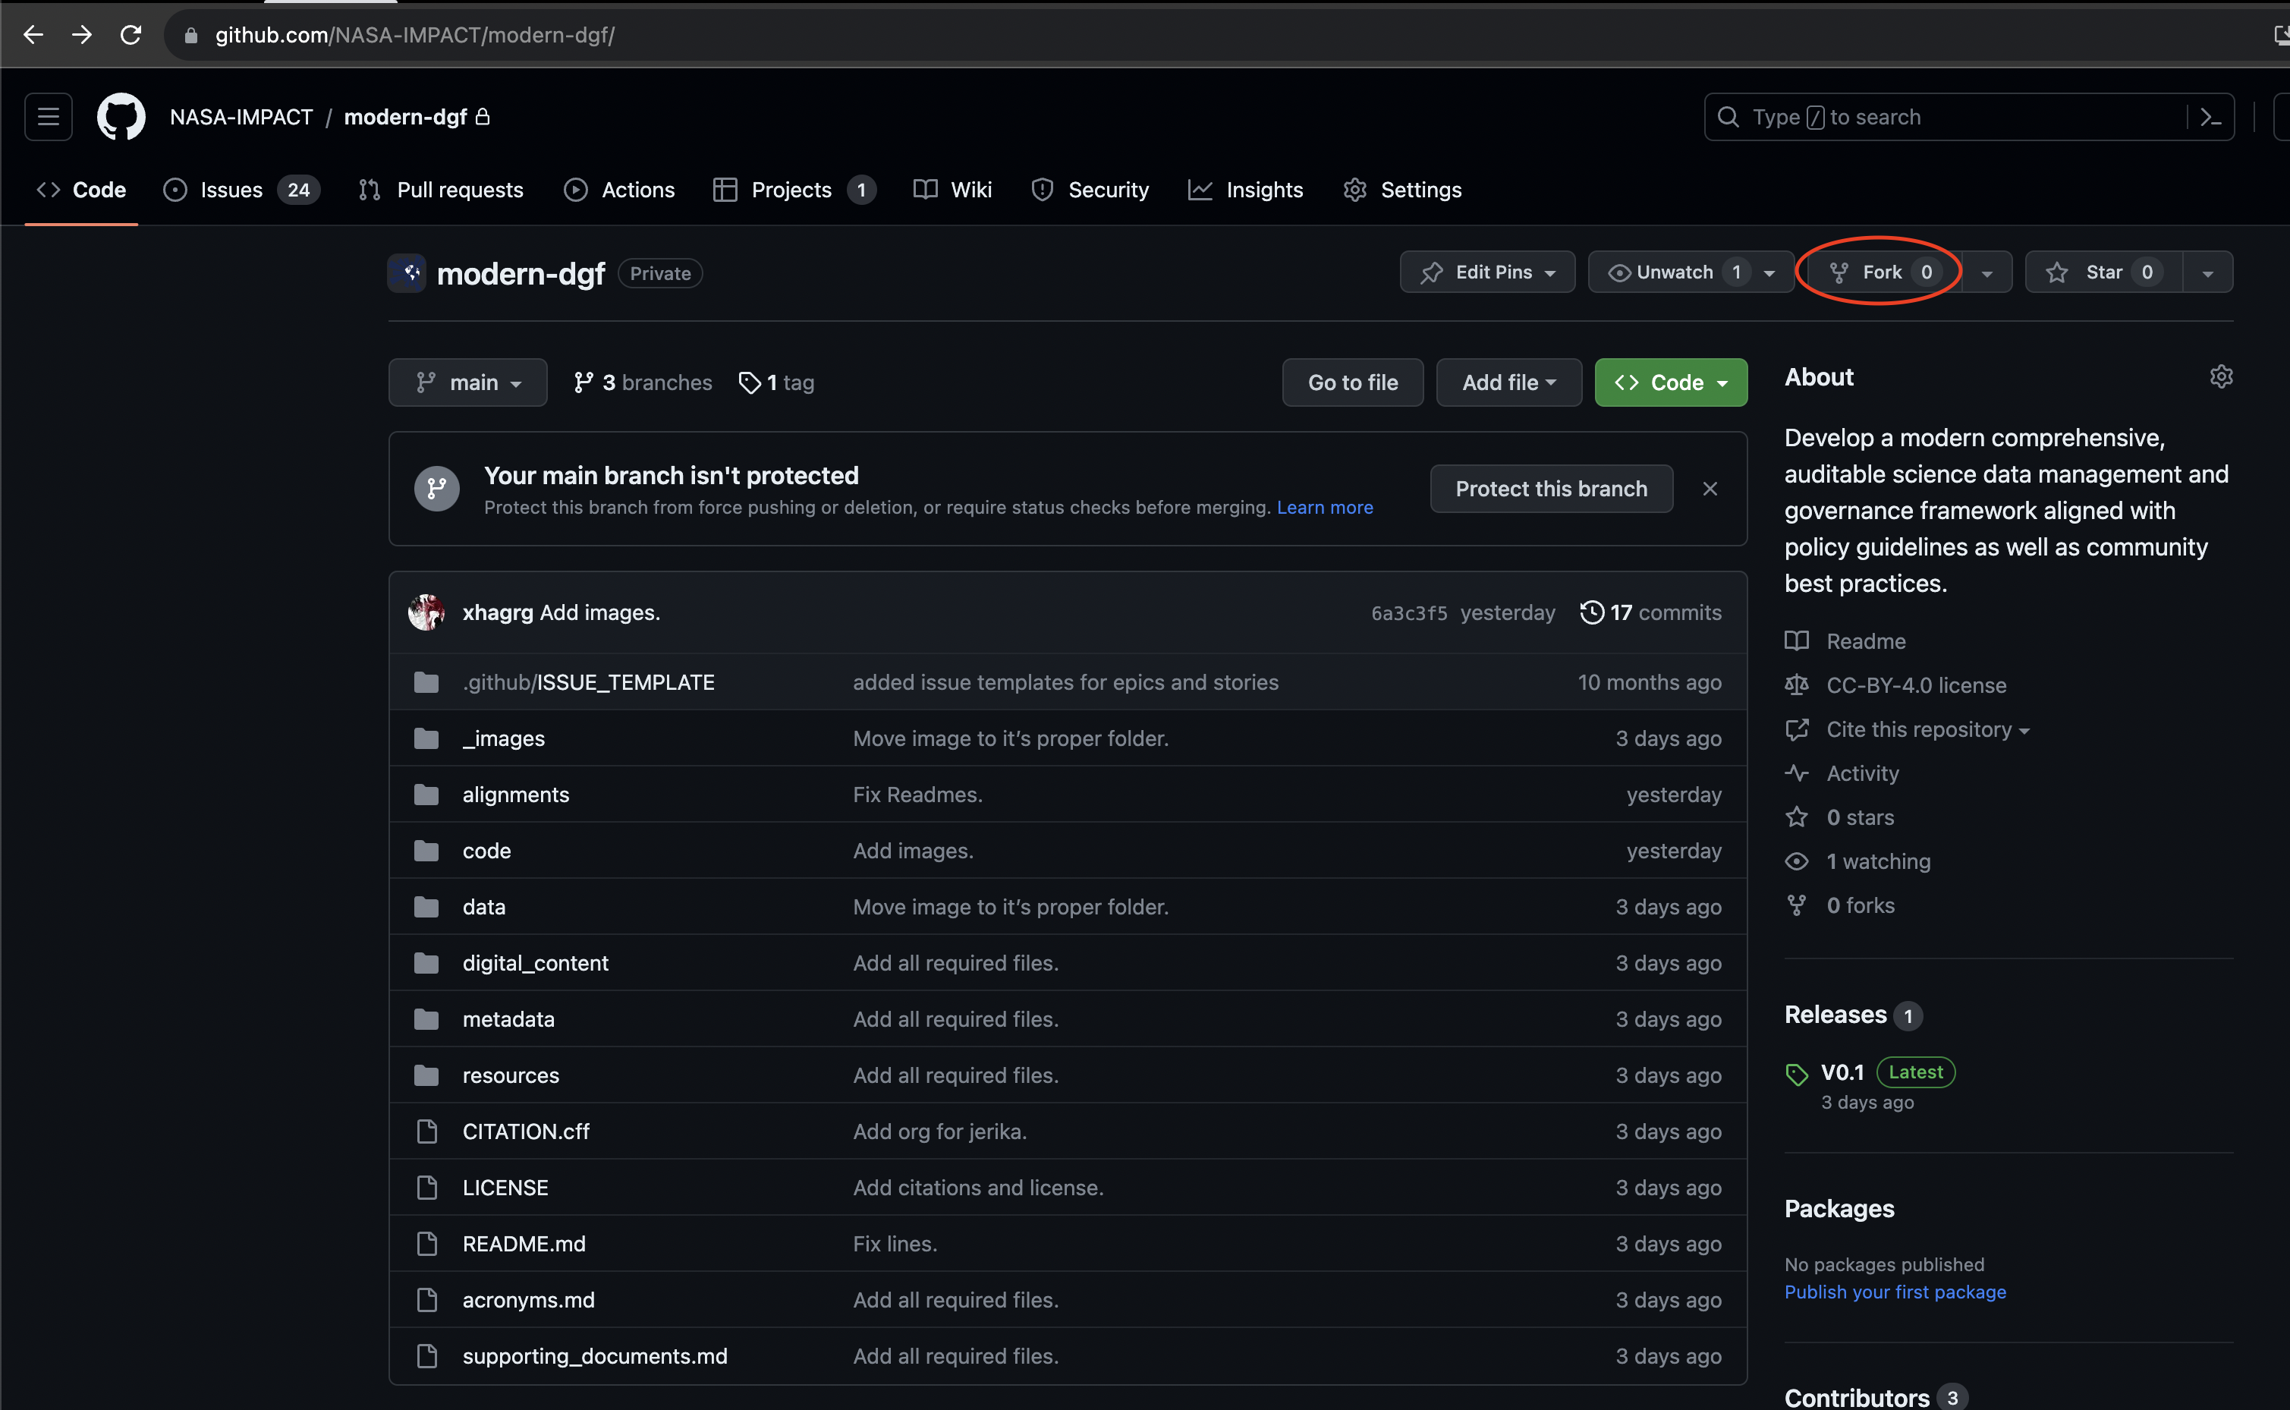Viewport: 2290px width, 1410px height.
Task: Expand the green Code dropdown
Action: [x=1671, y=382]
